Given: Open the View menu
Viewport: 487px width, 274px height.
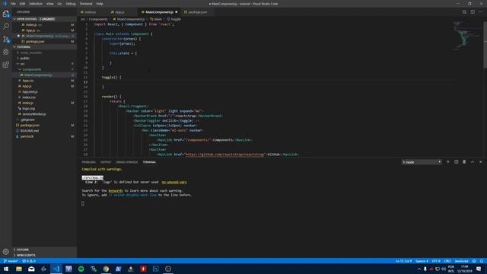Looking at the screenshot, I should [50, 4].
